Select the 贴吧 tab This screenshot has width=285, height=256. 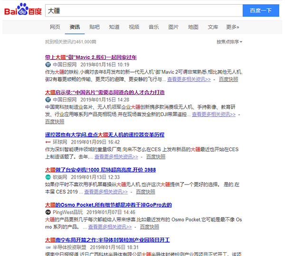[95, 27]
